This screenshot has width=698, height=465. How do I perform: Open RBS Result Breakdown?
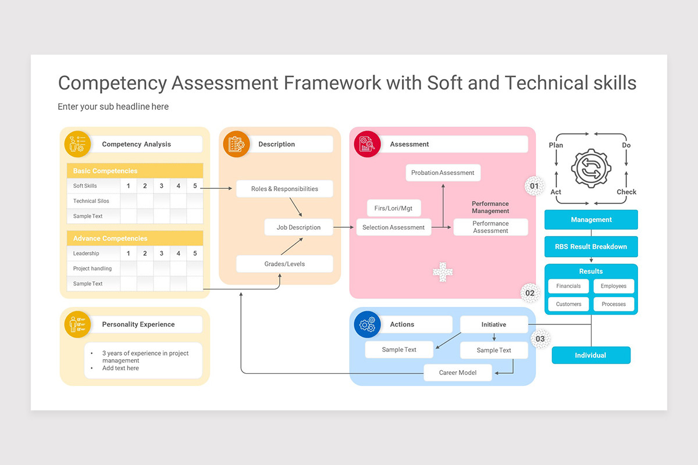(591, 246)
